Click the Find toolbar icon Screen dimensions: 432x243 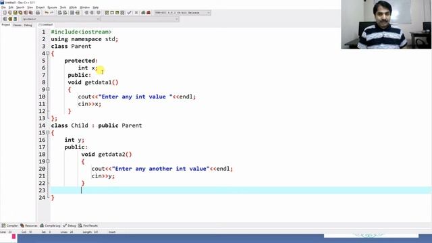click(60, 13)
